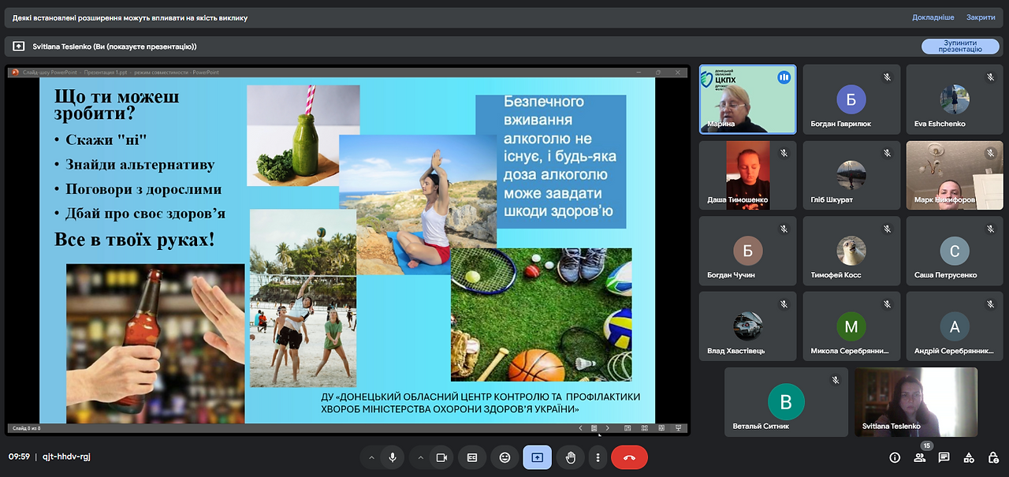Click muted mic icon on Гліб Шкурат's tile
Viewport: 1009px width, 477px height.
click(x=887, y=153)
